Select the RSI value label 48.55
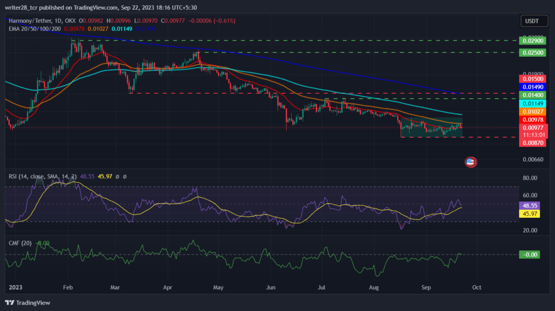The width and height of the screenshot is (555, 311). 529,205
